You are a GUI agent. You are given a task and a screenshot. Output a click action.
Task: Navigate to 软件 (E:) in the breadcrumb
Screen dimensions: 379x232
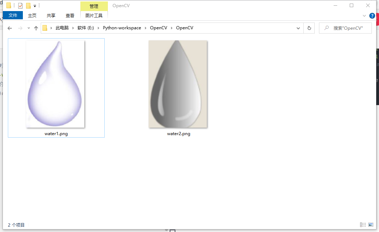(86, 28)
